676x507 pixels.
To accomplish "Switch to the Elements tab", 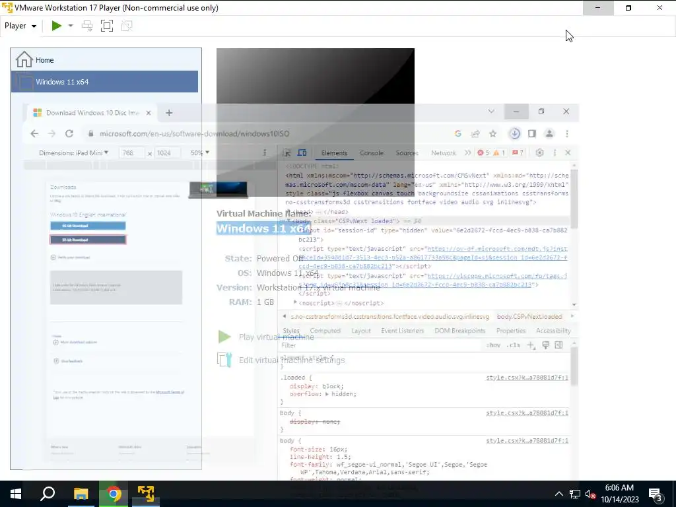I will click(334, 153).
